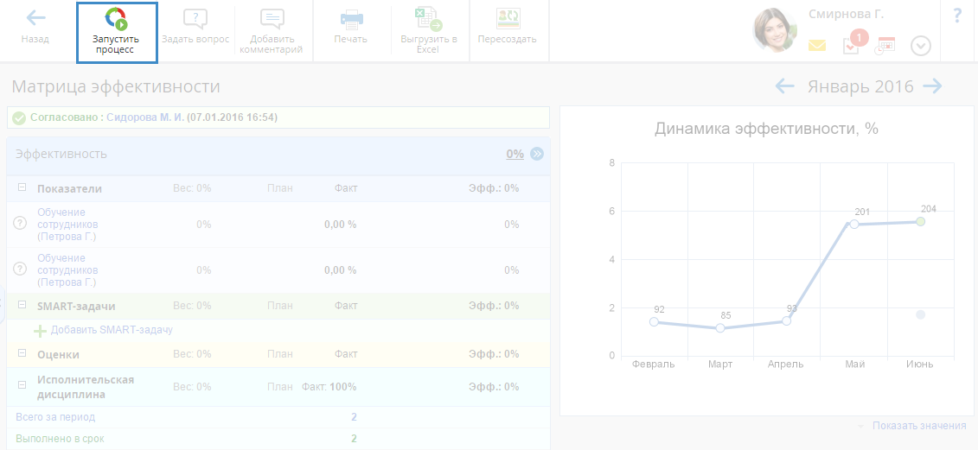Collapse the SMART-задачи section
This screenshot has width=978, height=450.
(22, 306)
